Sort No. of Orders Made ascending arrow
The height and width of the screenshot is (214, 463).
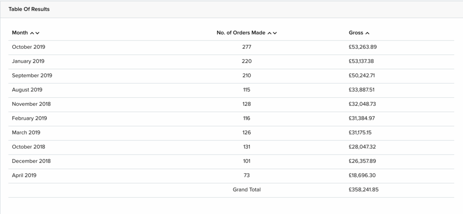[269, 33]
